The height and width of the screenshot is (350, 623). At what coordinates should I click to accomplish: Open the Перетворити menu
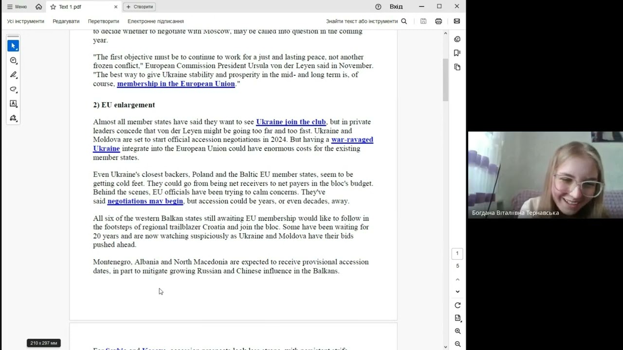pyautogui.click(x=104, y=21)
